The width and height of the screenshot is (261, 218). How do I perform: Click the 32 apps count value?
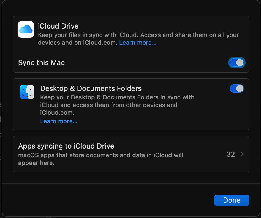point(230,154)
